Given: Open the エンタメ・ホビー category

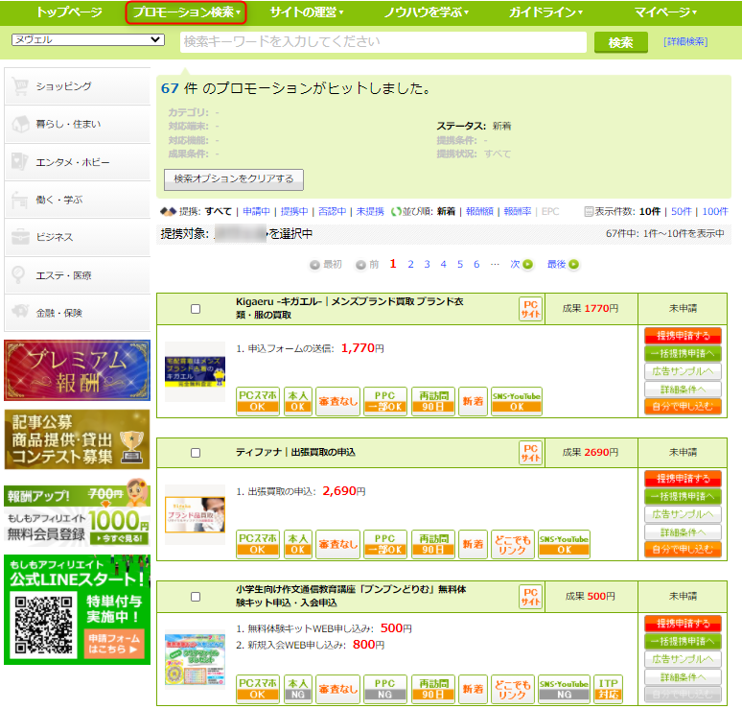Looking at the screenshot, I should (x=77, y=162).
